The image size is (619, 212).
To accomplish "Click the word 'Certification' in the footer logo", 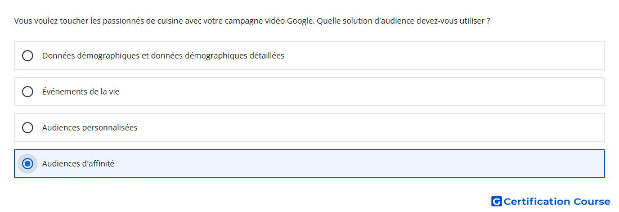I will click(x=537, y=202).
